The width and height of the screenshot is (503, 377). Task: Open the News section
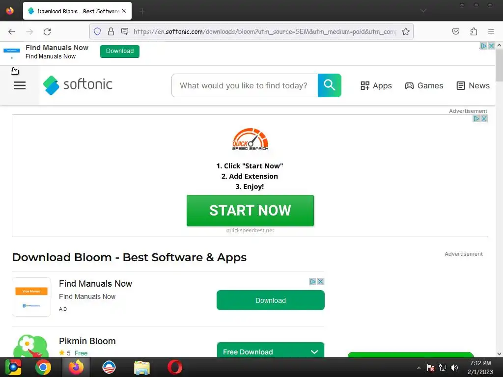473,85
